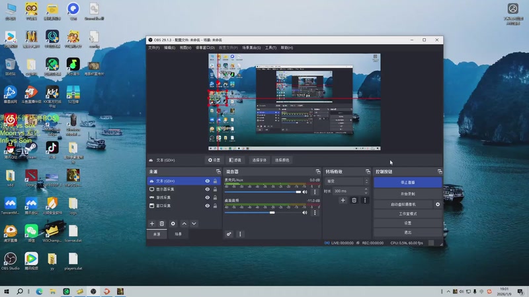
Task: Open KK官方对战平台 desktop shortcut
Action: click(x=52, y=96)
